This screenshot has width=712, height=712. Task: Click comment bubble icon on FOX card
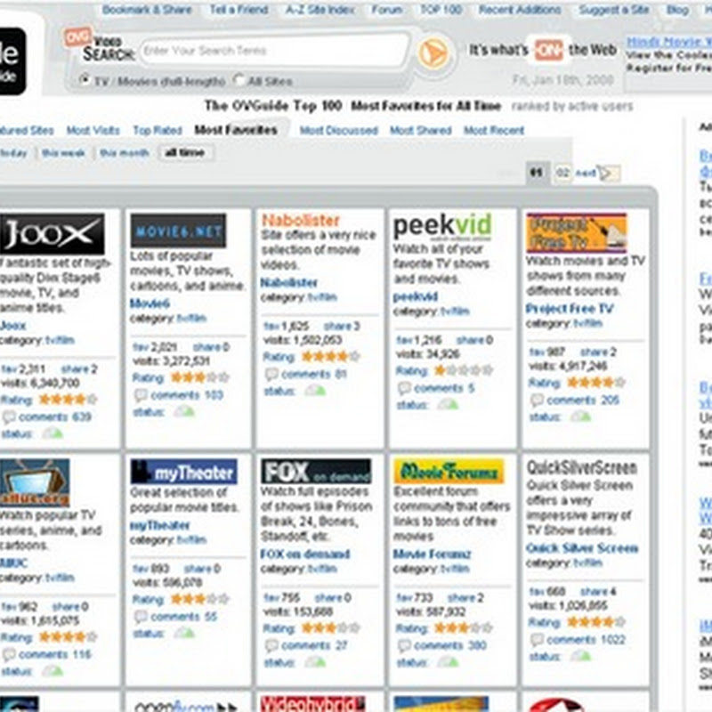[271, 646]
